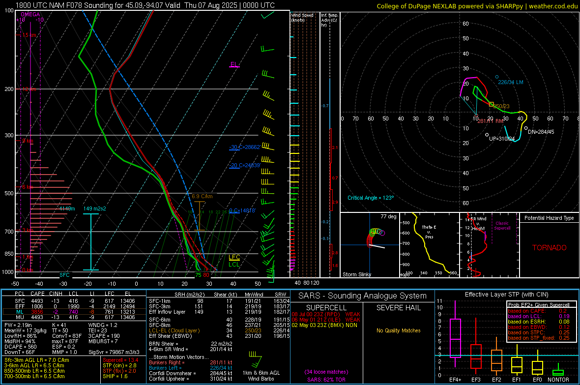
Task: Click the 'Eff Inflow Layer' row label
Action: (x=167, y=312)
